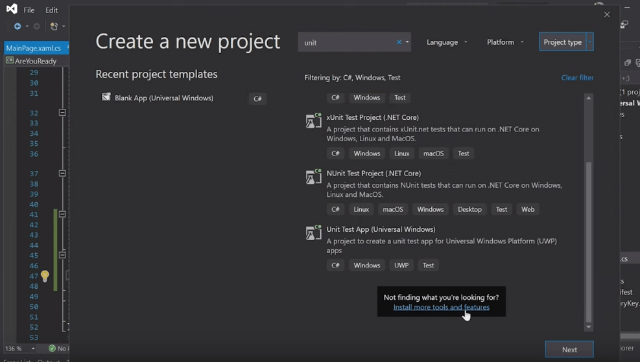Clear the search box text with X

[x=399, y=42]
